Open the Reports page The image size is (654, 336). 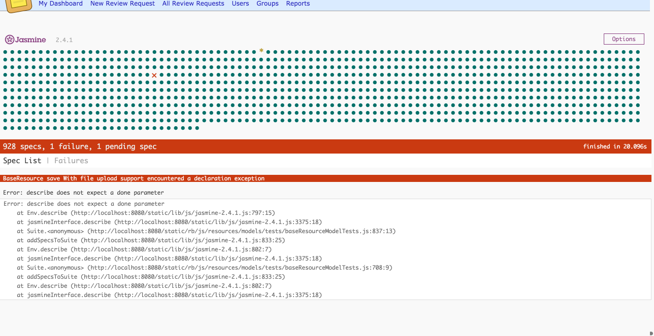coord(298,4)
